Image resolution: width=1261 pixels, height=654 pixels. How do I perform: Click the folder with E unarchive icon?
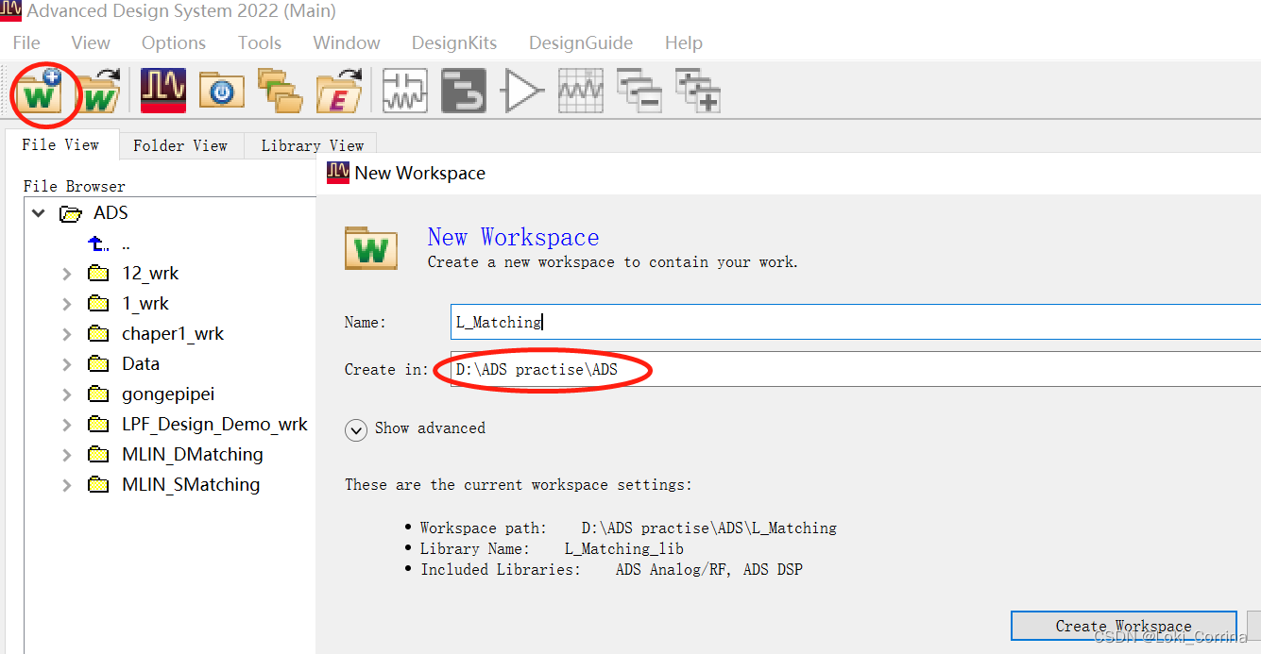click(x=338, y=91)
